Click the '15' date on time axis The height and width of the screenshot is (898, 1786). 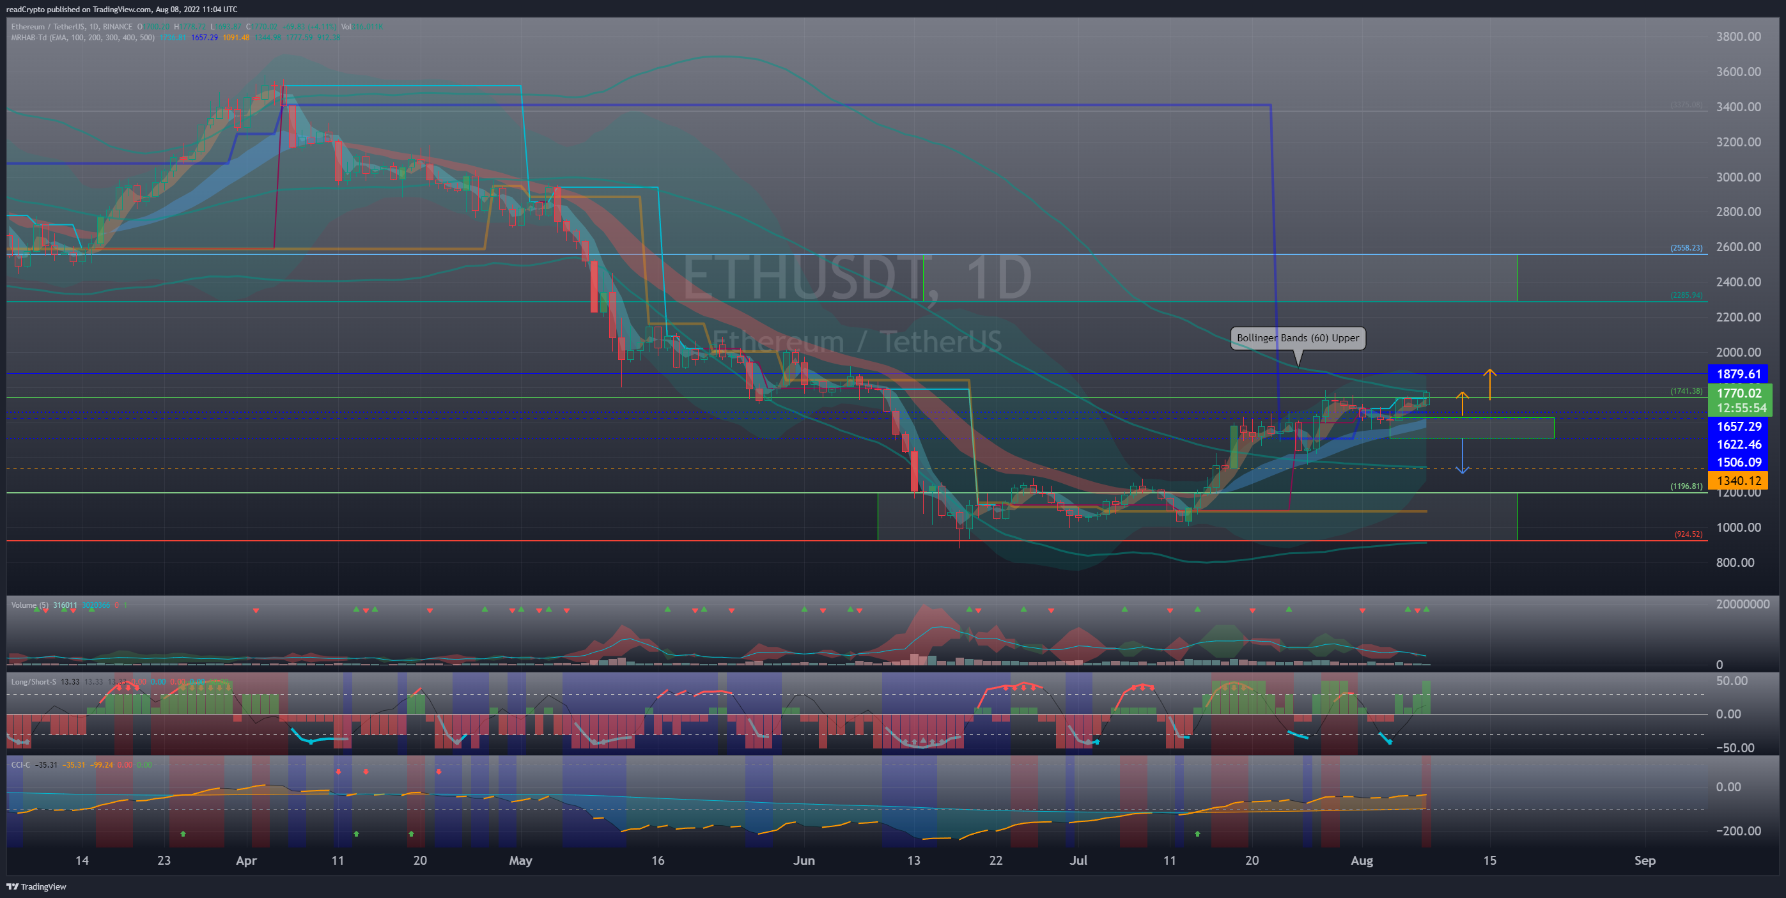pos(1489,860)
